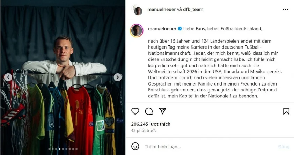
Task: Share post using paper plane icon
Action: 162,111
